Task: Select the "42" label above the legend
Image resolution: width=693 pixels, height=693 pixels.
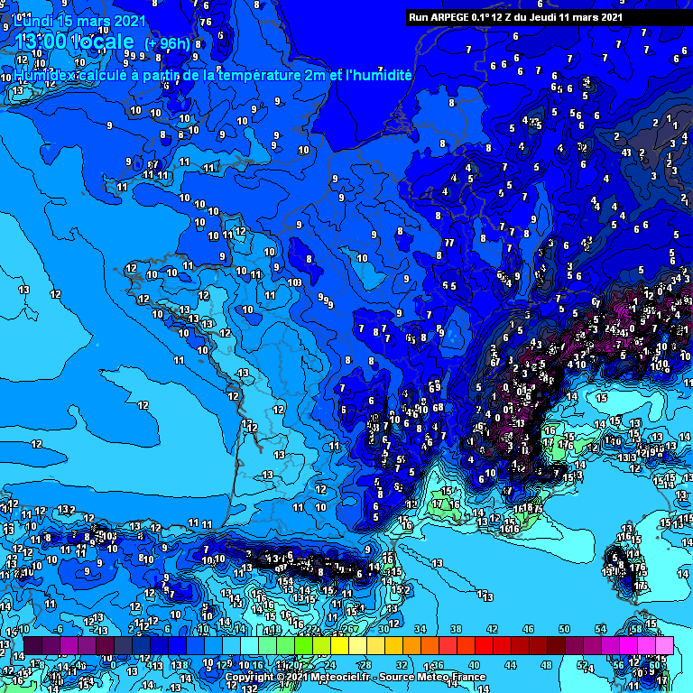Action: coord(493,629)
